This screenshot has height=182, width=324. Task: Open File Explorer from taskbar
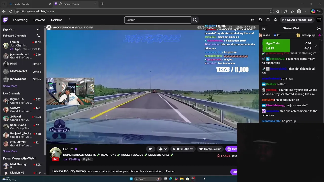coord(182,179)
